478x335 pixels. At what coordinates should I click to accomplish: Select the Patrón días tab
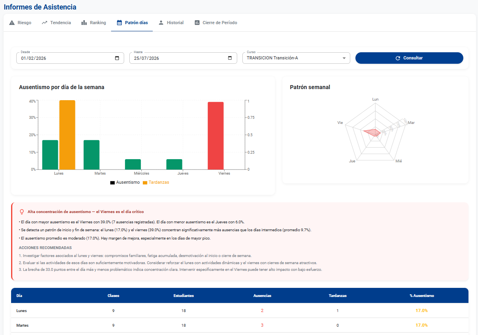pos(132,23)
